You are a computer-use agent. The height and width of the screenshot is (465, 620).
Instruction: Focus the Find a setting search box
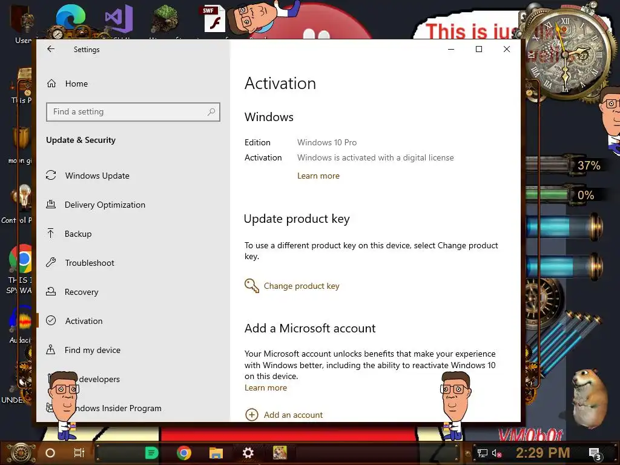(x=133, y=112)
